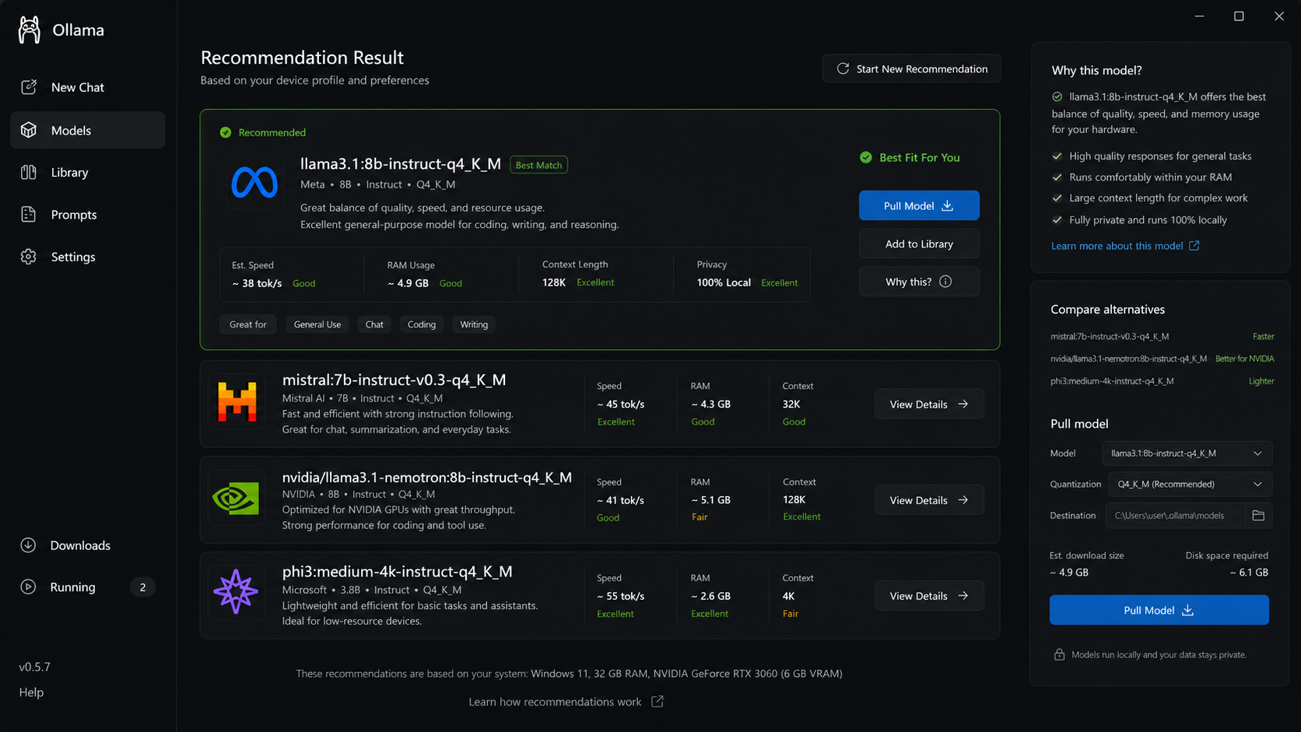
Task: Click the download icon on recommended card's Pull Model
Action: pos(948,205)
